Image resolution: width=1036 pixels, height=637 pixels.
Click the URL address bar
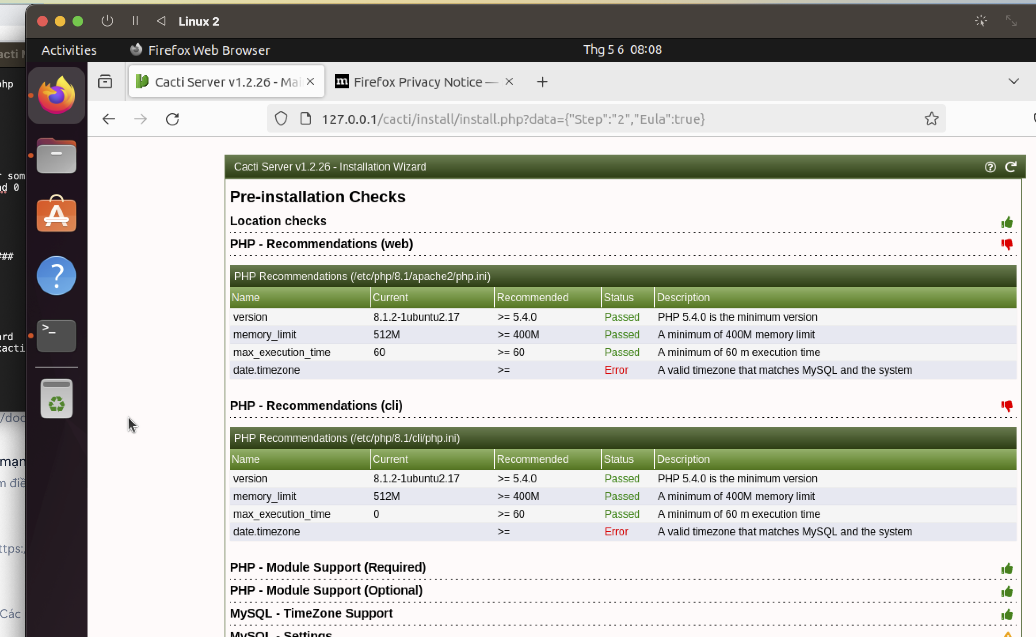click(x=606, y=119)
